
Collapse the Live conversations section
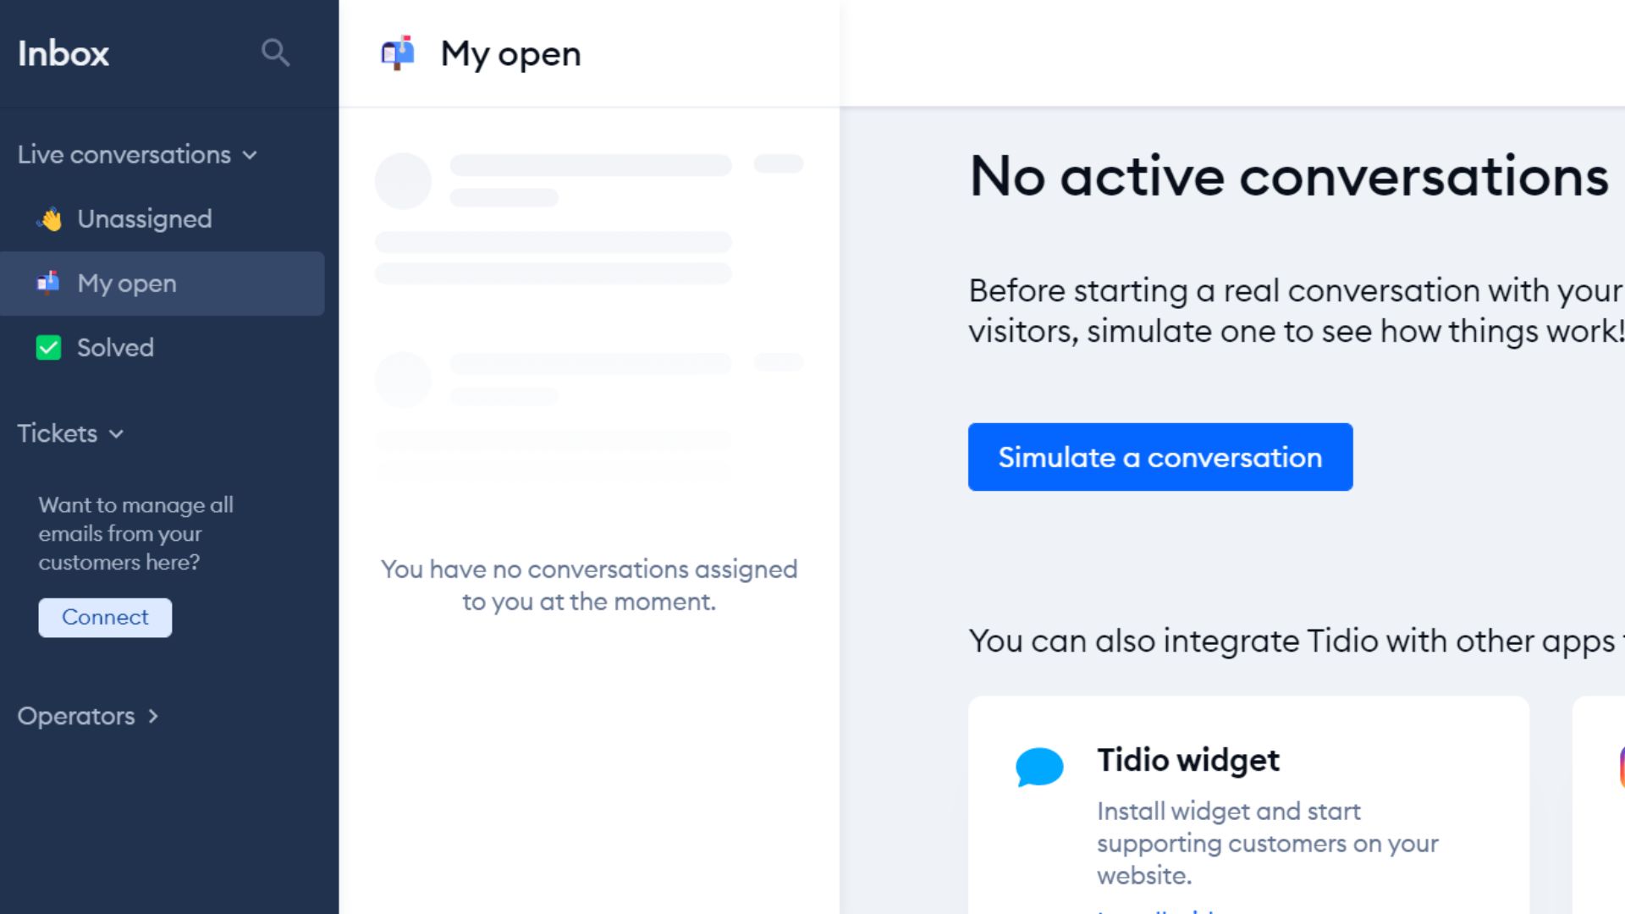[x=250, y=155]
